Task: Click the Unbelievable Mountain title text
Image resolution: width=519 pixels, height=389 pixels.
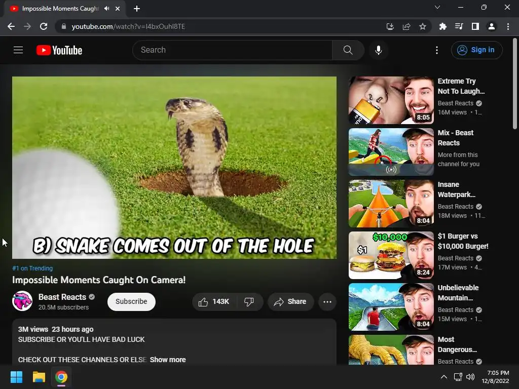Action: pyautogui.click(x=458, y=293)
